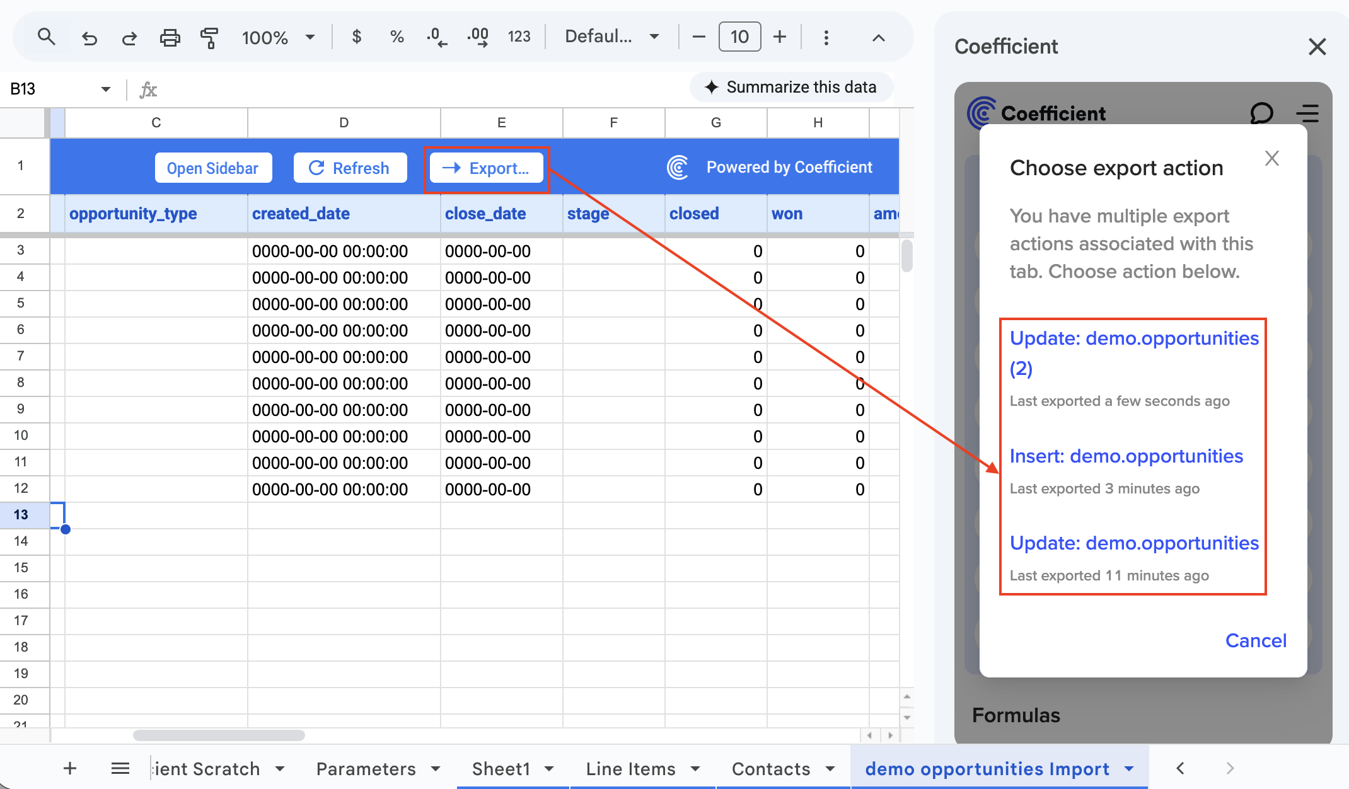Click the undo arrow icon
The width and height of the screenshot is (1349, 789).
[90, 38]
